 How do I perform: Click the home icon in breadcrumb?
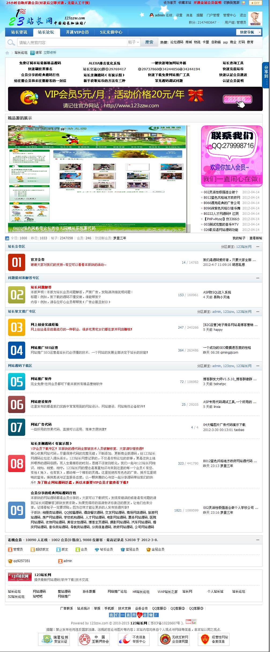(x=7, y=53)
